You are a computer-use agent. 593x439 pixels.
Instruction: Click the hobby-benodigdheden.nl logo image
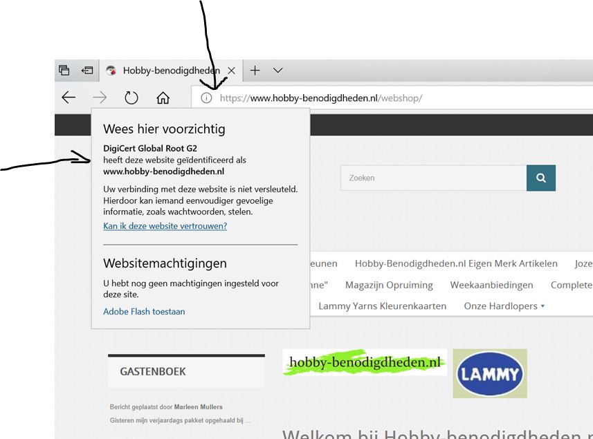(x=365, y=362)
